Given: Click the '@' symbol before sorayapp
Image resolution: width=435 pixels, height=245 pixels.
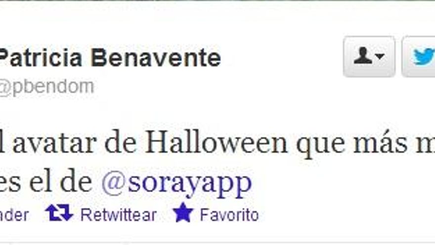Looking at the screenshot, I should (x=113, y=183).
